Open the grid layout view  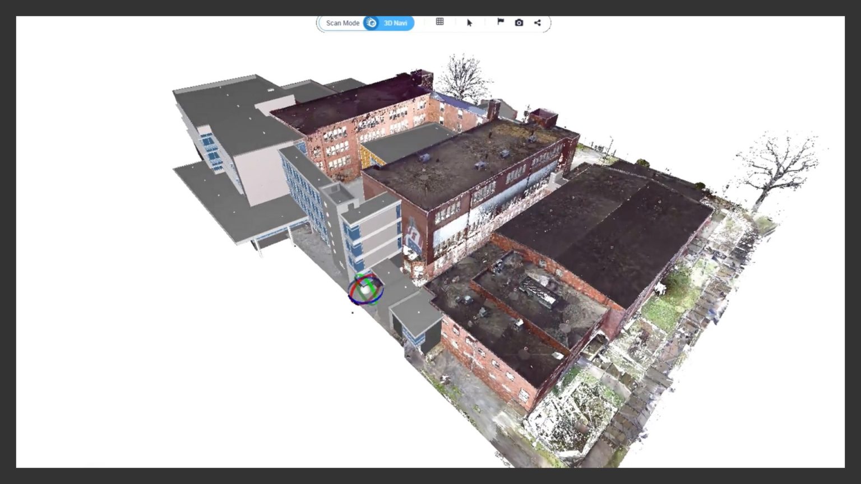click(439, 22)
